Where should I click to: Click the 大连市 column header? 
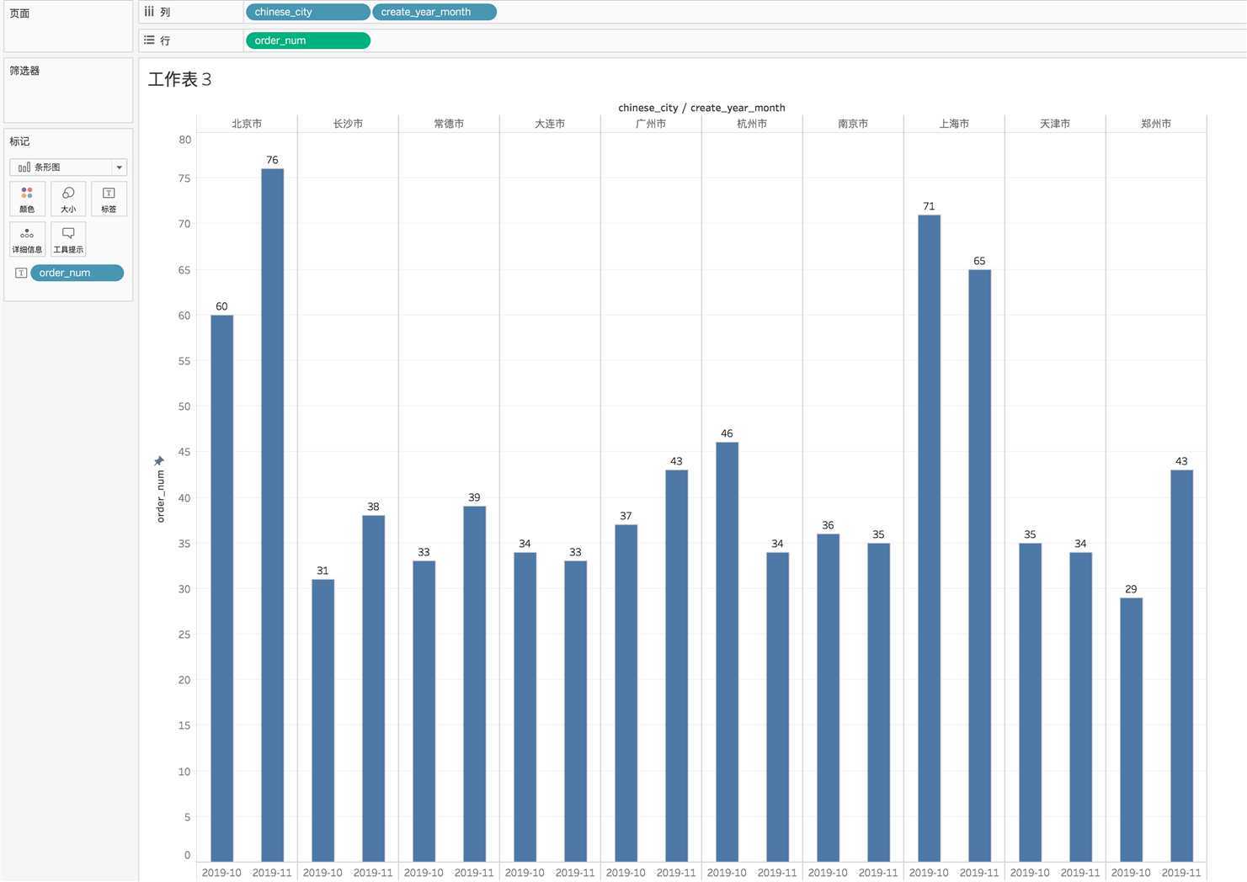(x=550, y=124)
